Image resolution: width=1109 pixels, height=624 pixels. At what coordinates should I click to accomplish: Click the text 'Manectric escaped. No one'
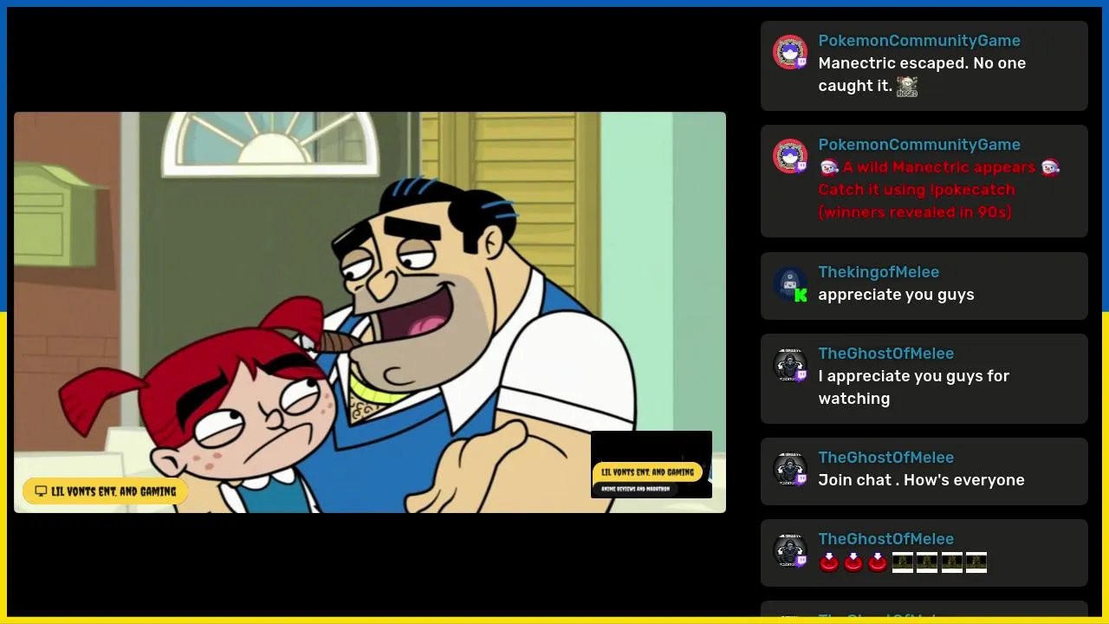[922, 63]
